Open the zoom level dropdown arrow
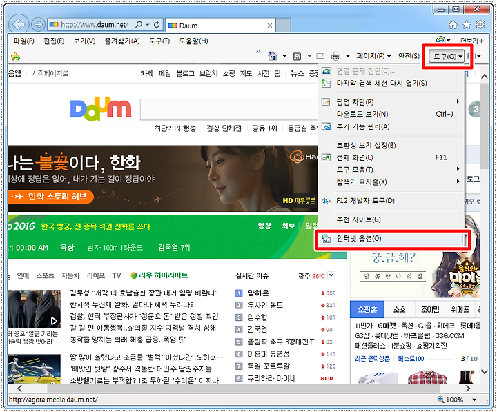Viewport: 497px width, 412px height. tap(474, 400)
